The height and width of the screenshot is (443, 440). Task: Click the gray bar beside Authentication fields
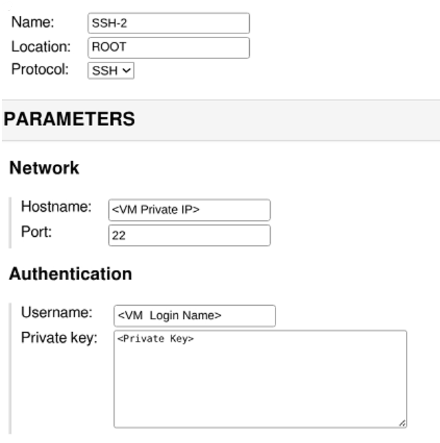10,368
